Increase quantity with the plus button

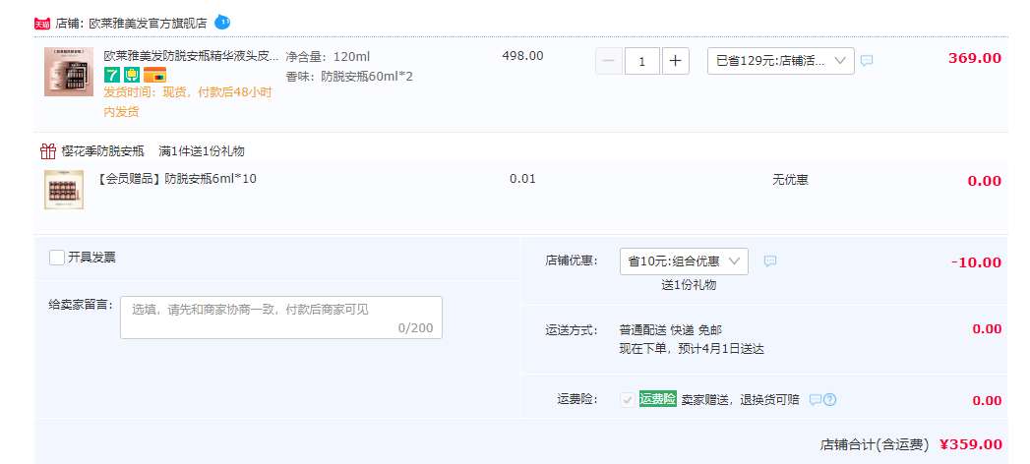pyautogui.click(x=676, y=62)
